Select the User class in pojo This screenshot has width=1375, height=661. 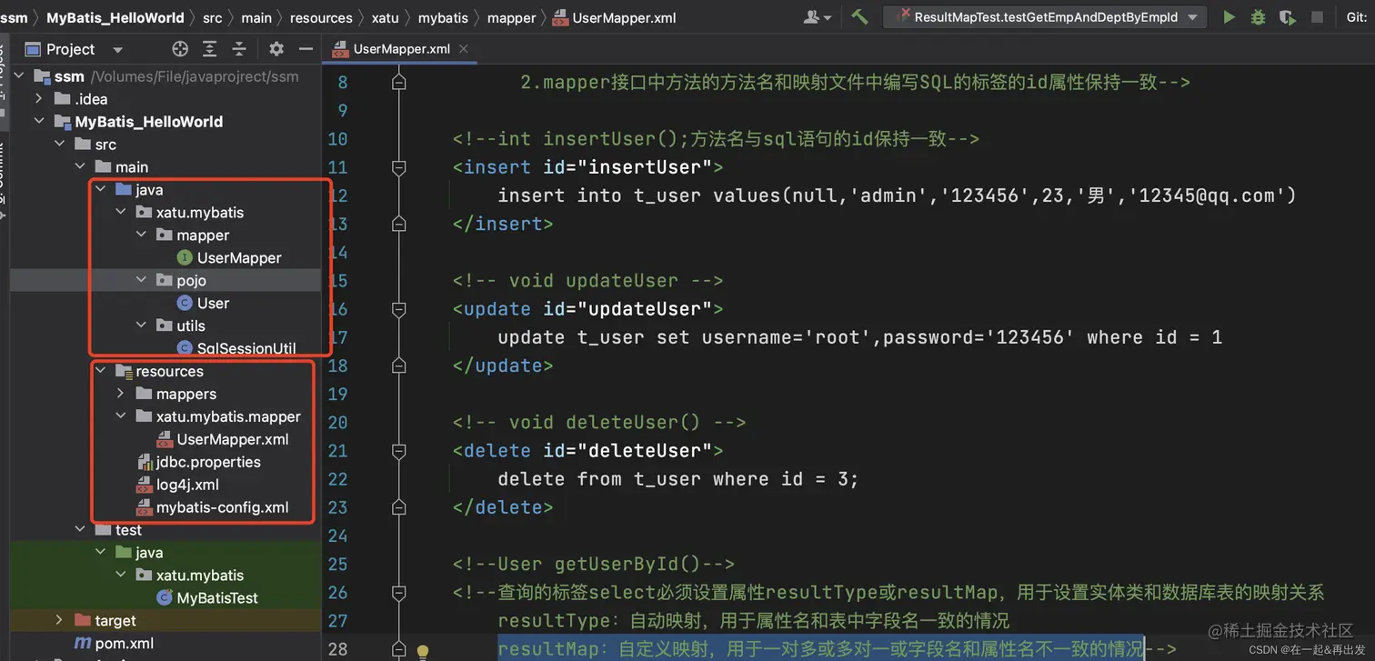[x=213, y=304]
